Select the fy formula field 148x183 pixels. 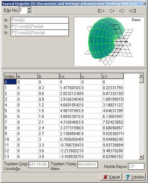pos(40,26)
